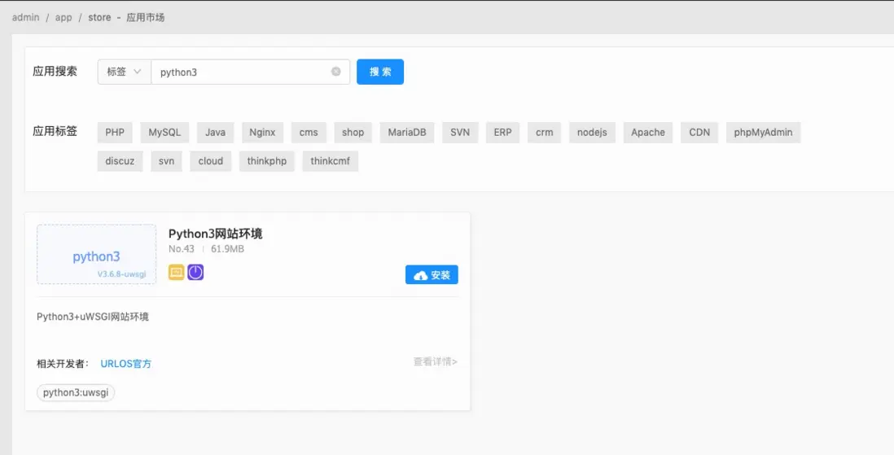894x455 pixels.
Task: Filter by the MySQL tag
Action: click(164, 133)
